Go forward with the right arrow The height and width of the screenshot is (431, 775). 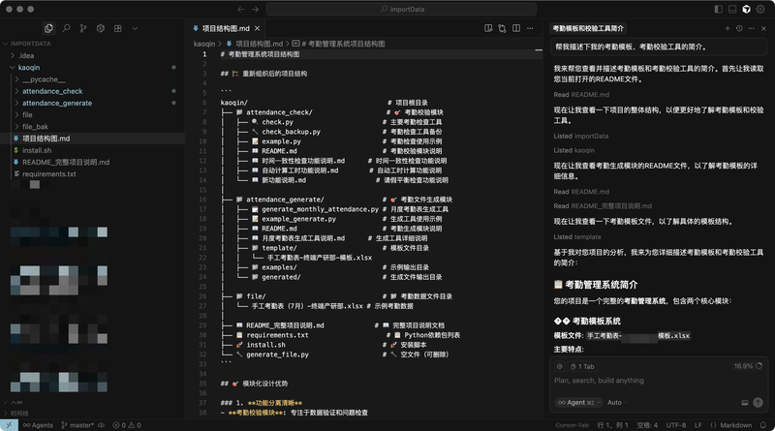(x=255, y=9)
